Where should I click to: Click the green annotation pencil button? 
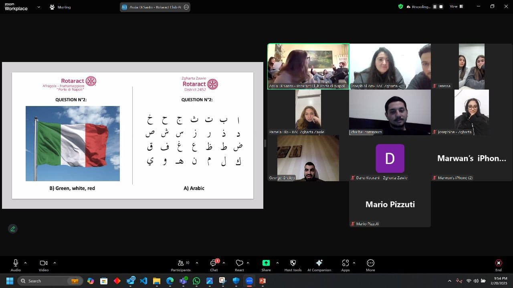pos(13,229)
